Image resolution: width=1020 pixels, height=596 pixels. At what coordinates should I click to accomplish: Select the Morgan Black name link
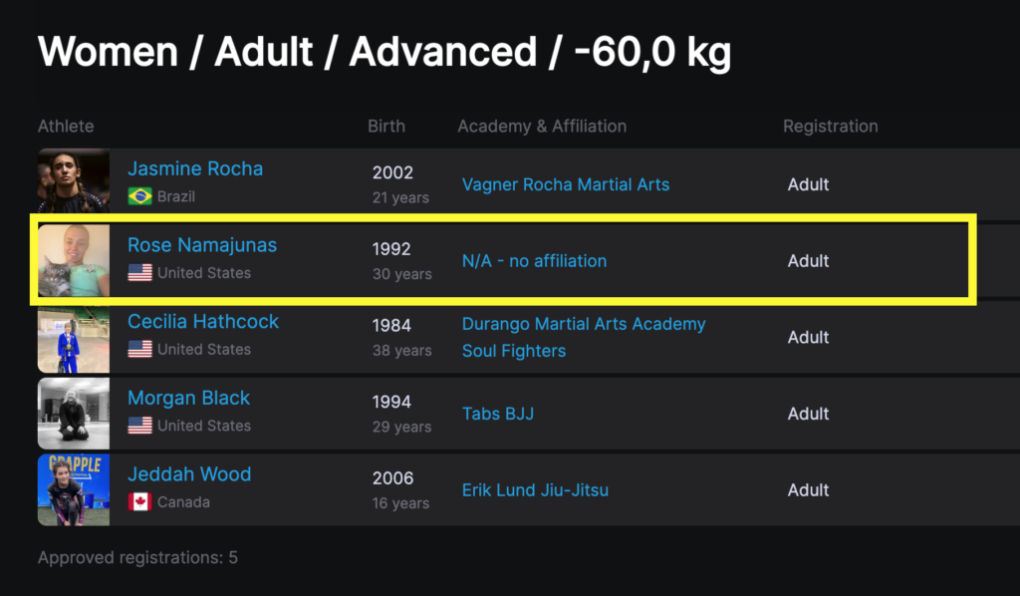[x=188, y=398]
